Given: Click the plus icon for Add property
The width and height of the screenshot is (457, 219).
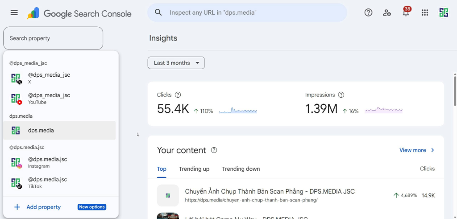Looking at the screenshot, I should (17, 207).
